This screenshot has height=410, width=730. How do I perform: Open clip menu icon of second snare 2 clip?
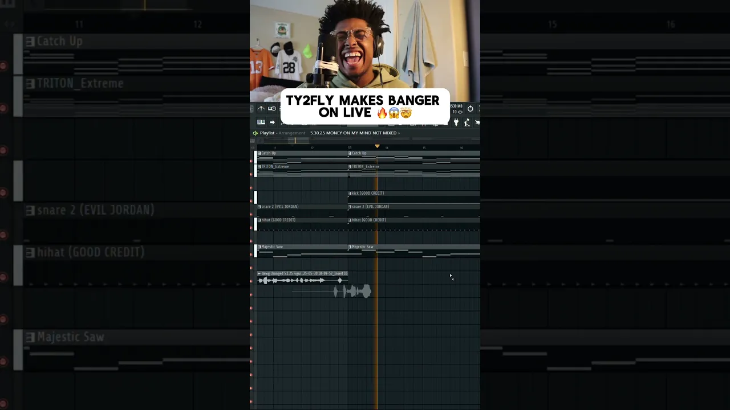tap(350, 207)
